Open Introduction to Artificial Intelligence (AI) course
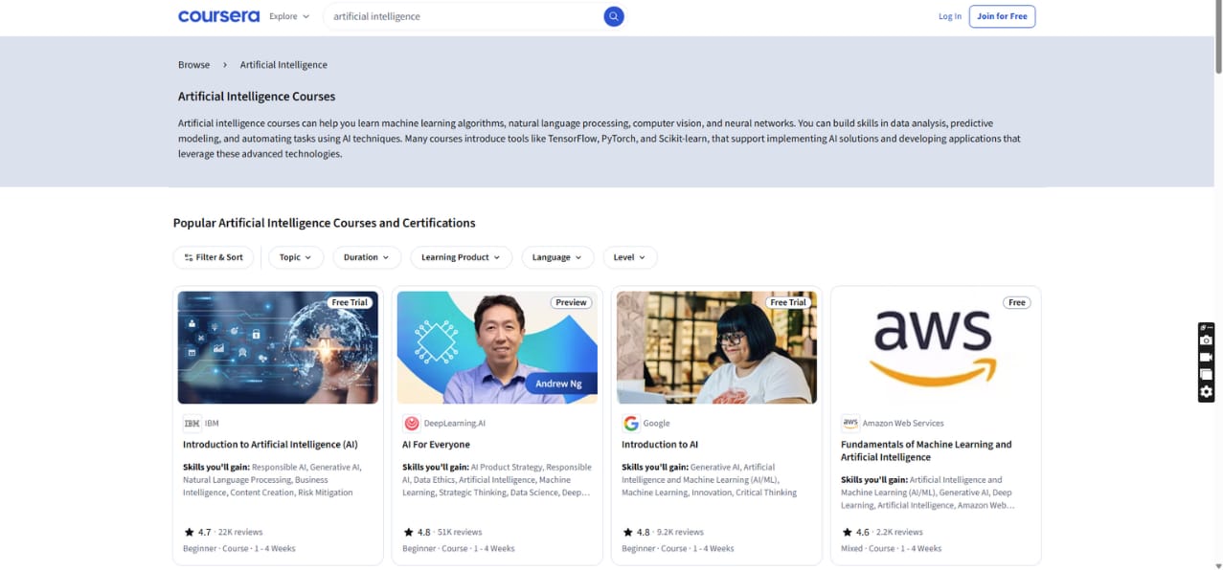The image size is (1223, 570). (x=270, y=445)
